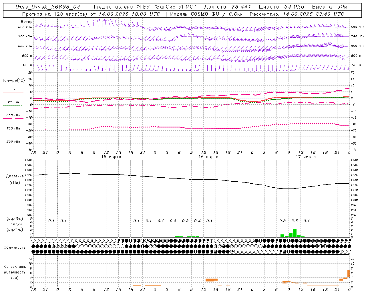Select the Высота: 99м elevation text

pyautogui.click(x=330, y=7)
